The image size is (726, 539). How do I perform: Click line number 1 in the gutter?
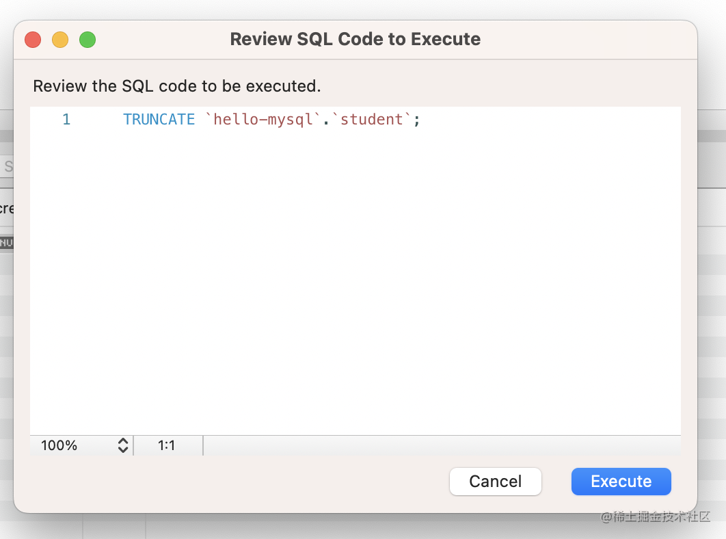(x=66, y=120)
